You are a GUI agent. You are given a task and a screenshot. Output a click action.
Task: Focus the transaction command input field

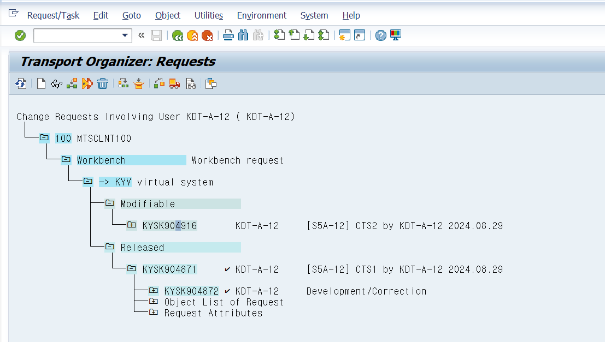[x=77, y=35]
